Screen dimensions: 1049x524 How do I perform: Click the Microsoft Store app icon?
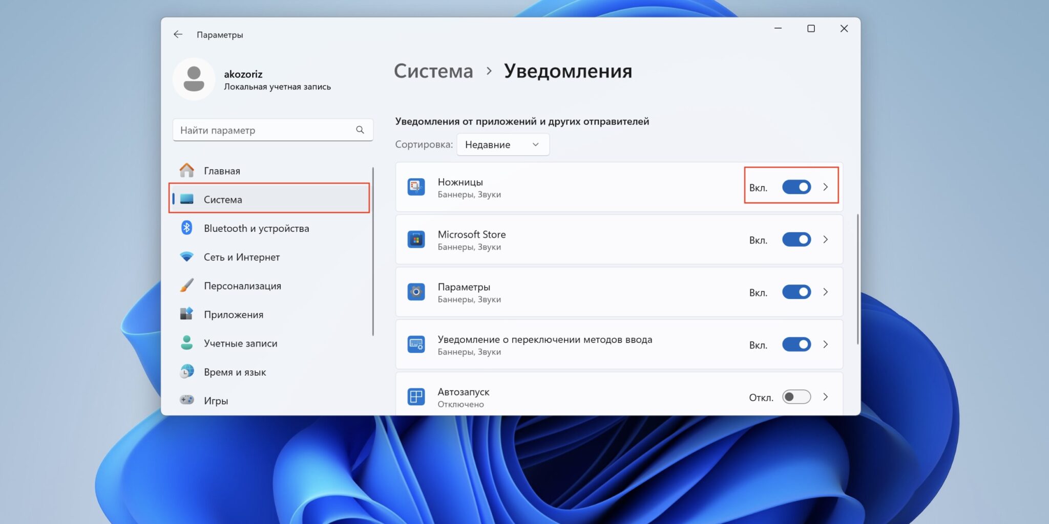click(416, 239)
